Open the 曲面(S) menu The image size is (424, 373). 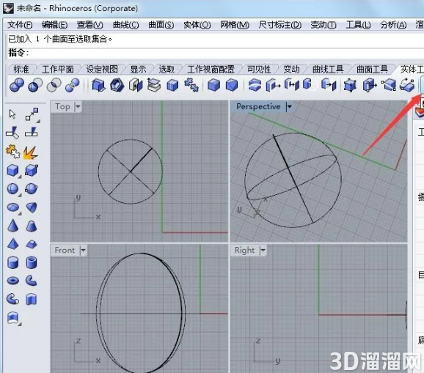161,25
